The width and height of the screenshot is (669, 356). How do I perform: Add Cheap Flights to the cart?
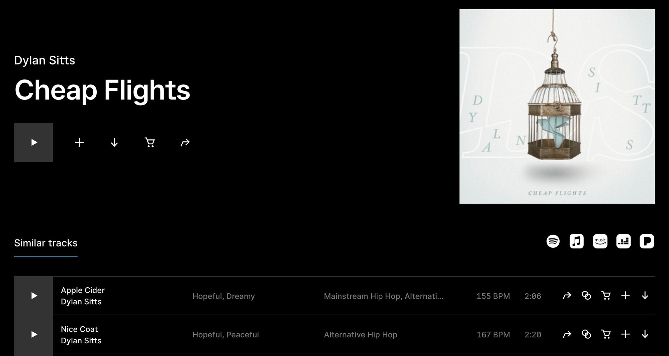(x=150, y=143)
